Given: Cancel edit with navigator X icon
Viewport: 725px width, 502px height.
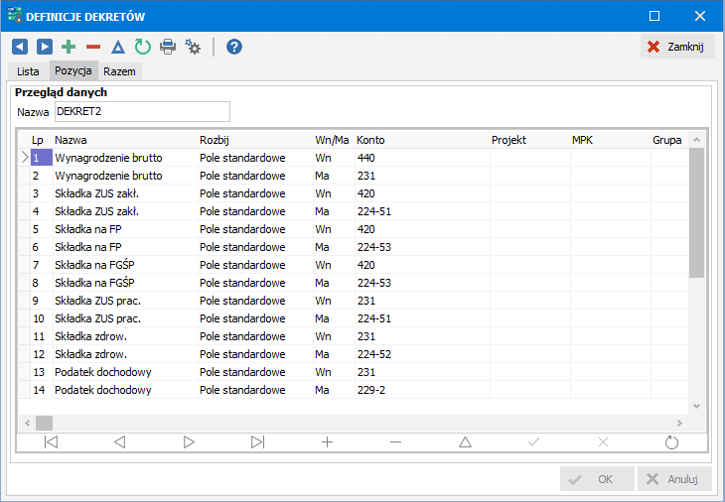Looking at the screenshot, I should point(603,442).
